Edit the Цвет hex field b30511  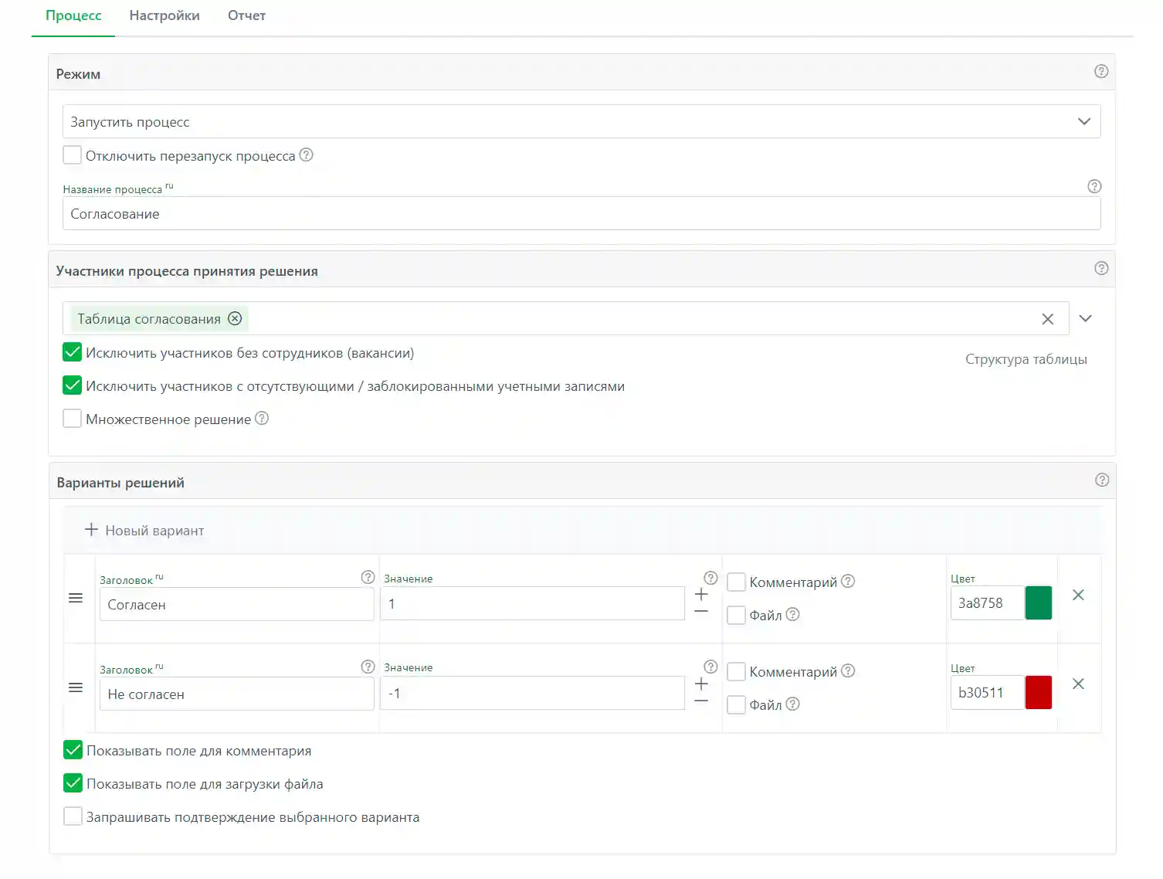[987, 693]
